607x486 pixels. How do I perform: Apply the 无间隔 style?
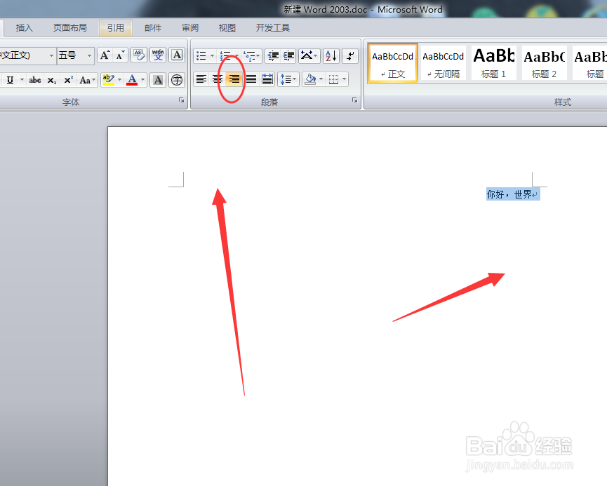coord(443,62)
